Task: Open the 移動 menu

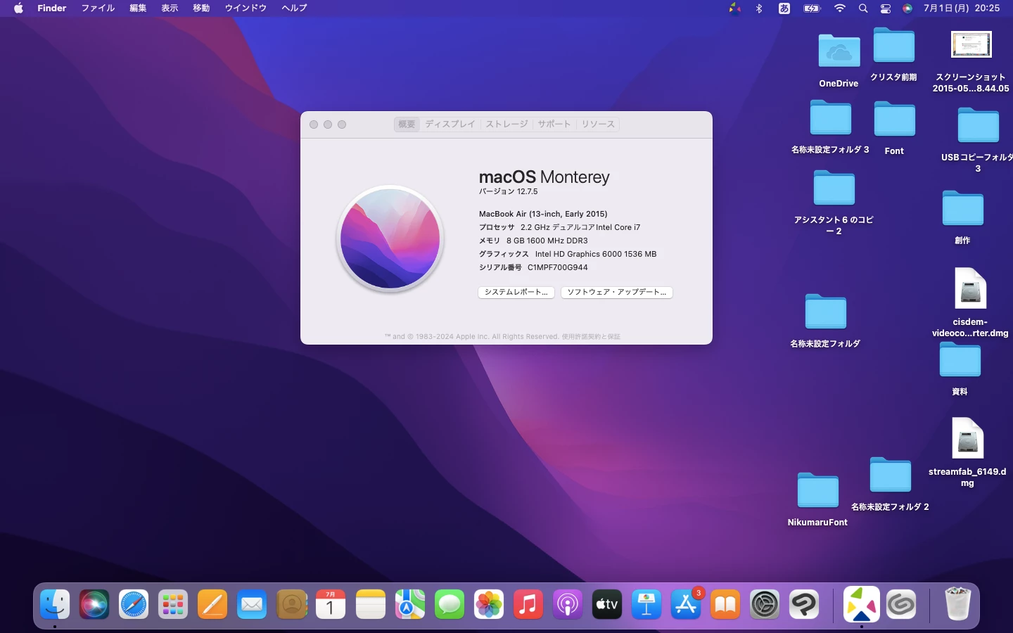Action: coord(201,8)
